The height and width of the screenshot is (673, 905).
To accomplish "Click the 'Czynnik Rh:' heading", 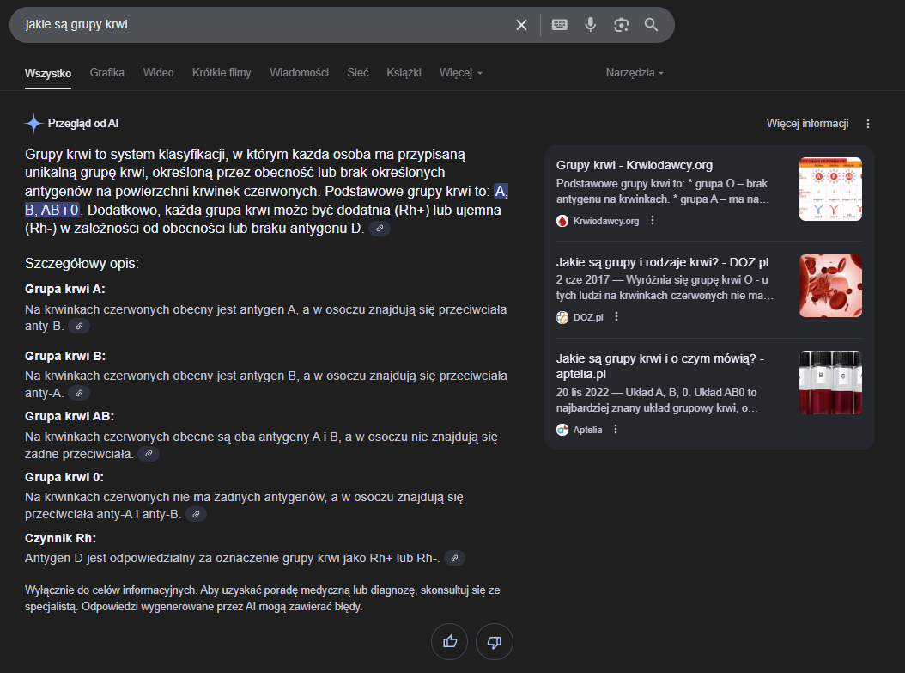I will [60, 538].
